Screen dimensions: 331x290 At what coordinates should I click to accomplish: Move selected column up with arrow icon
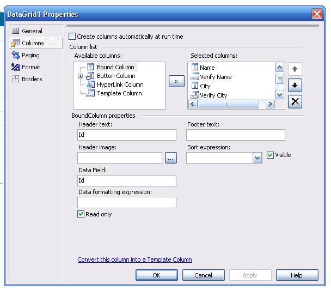(295, 69)
